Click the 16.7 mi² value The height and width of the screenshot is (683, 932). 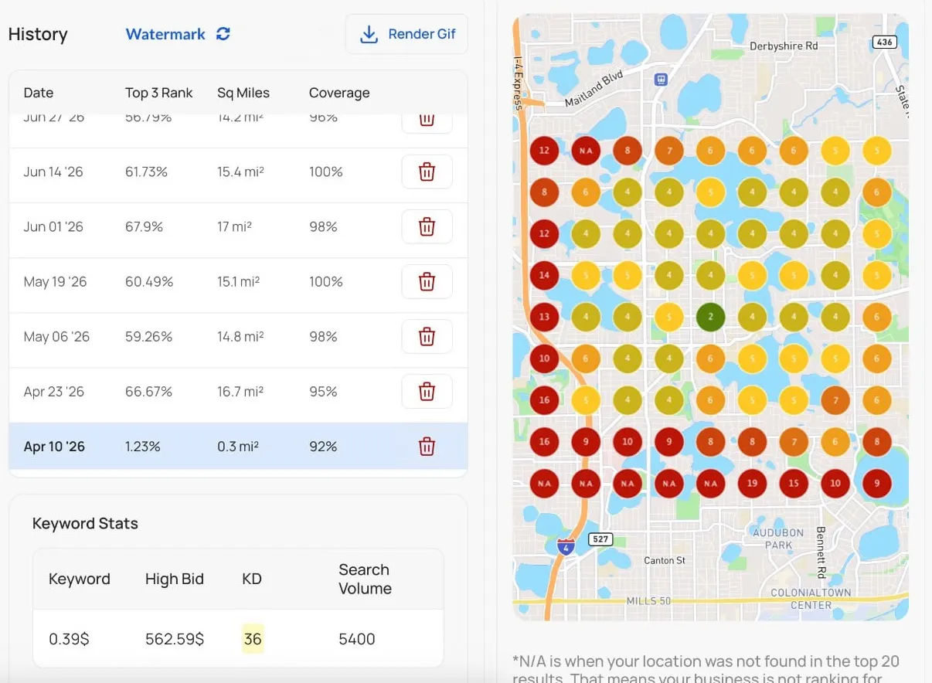pos(240,391)
